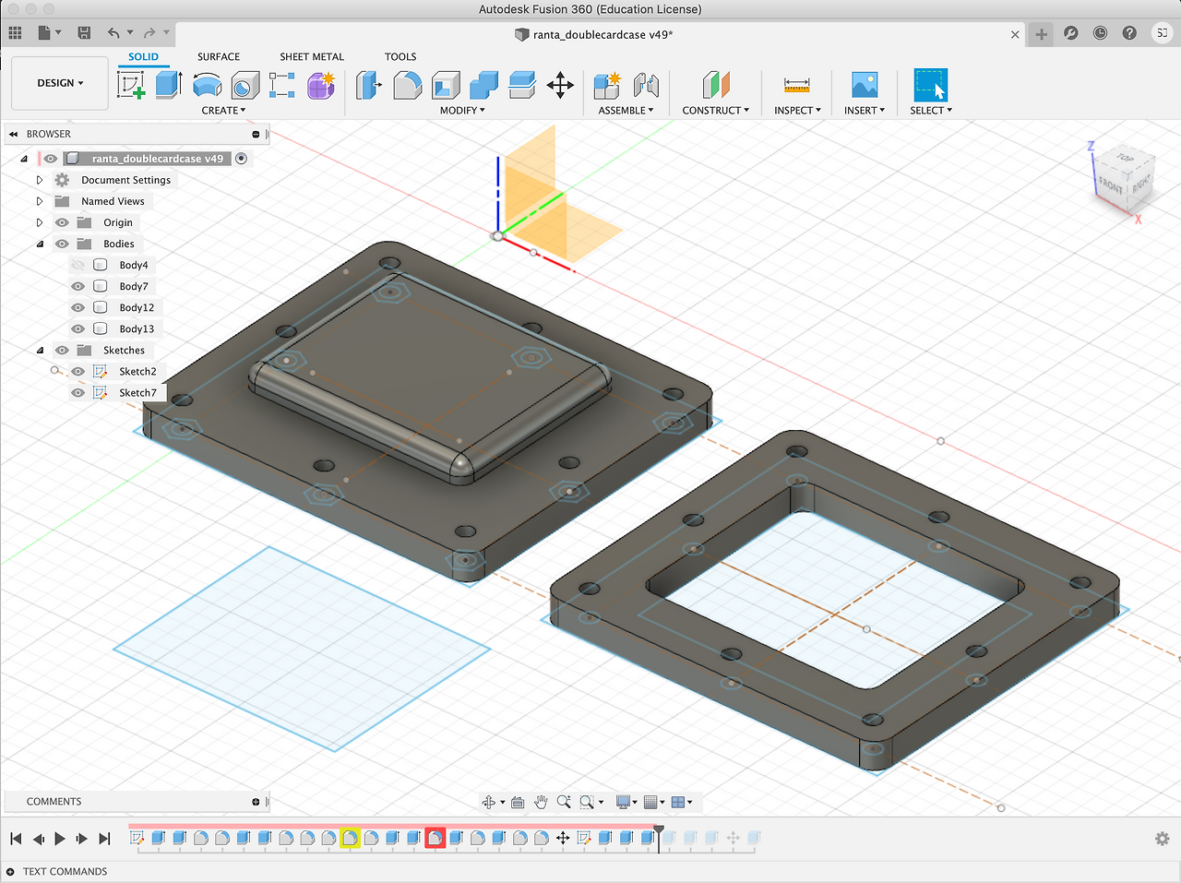This screenshot has width=1181, height=883.
Task: Select the Create Form tool
Action: (x=321, y=85)
